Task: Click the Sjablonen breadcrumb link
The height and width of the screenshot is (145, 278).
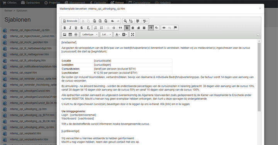Action: point(22,11)
